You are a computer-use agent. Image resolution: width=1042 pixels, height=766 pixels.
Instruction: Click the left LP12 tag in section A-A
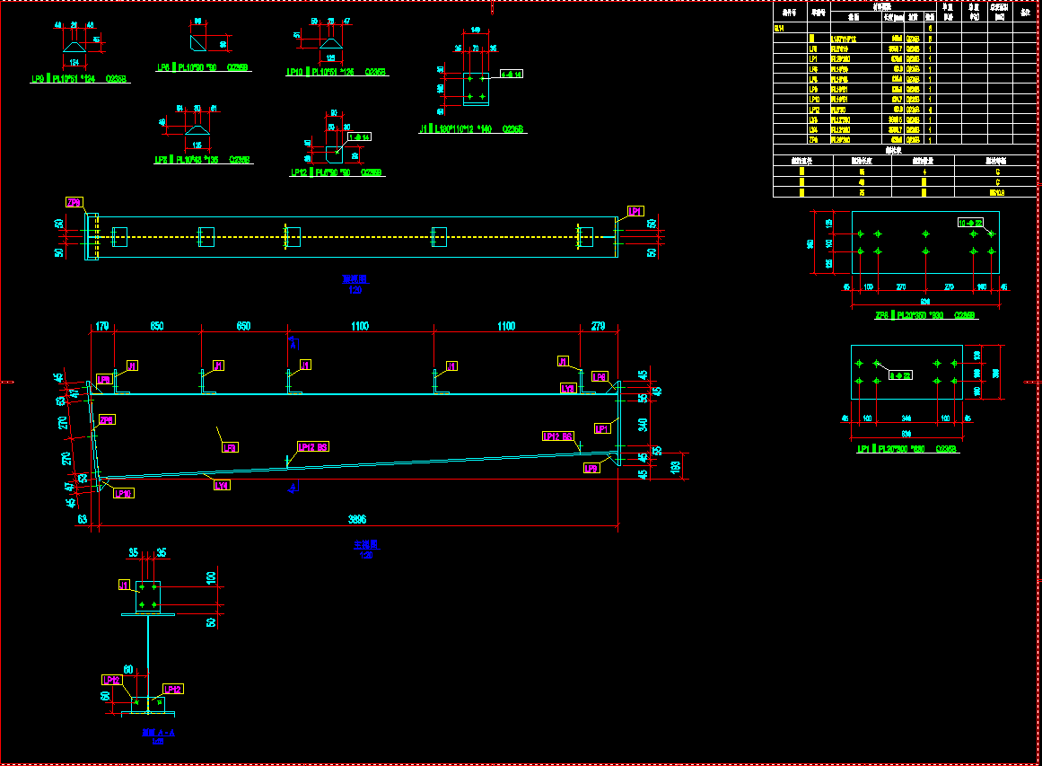pyautogui.click(x=111, y=680)
